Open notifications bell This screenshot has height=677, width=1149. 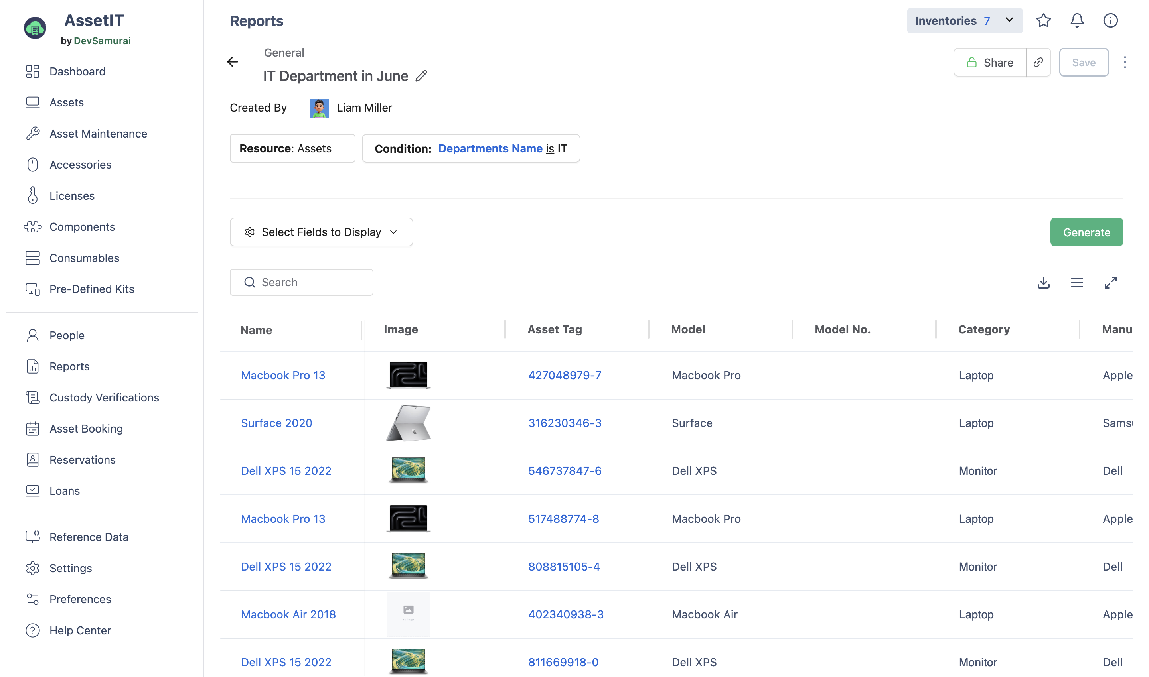click(x=1077, y=20)
